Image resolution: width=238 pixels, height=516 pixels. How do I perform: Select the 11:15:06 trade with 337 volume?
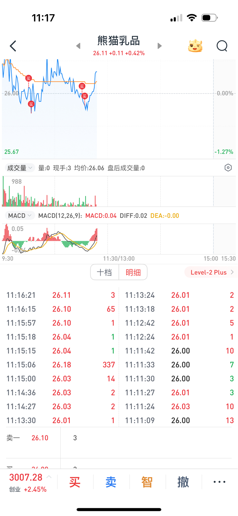click(61, 365)
